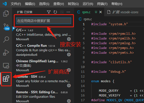This screenshot has height=103, width=144.
Task: Open manage gear for Remote - SSH: Editing
Action: [x=69, y=101]
